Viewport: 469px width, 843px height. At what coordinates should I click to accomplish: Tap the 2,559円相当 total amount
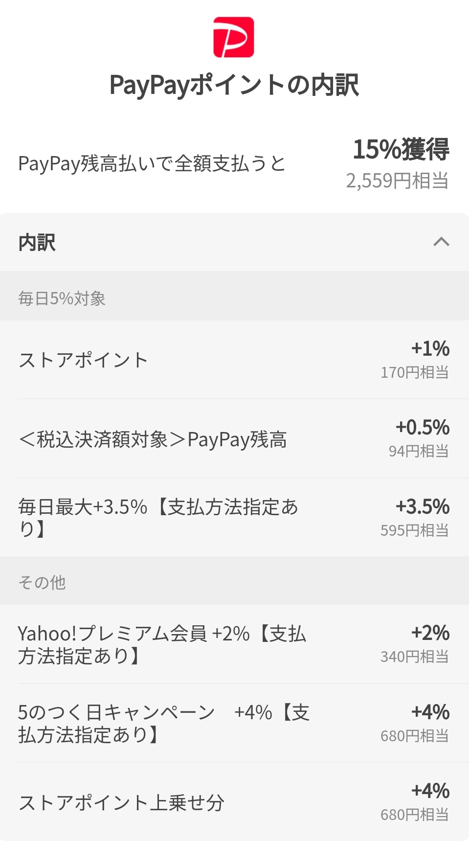click(x=397, y=181)
